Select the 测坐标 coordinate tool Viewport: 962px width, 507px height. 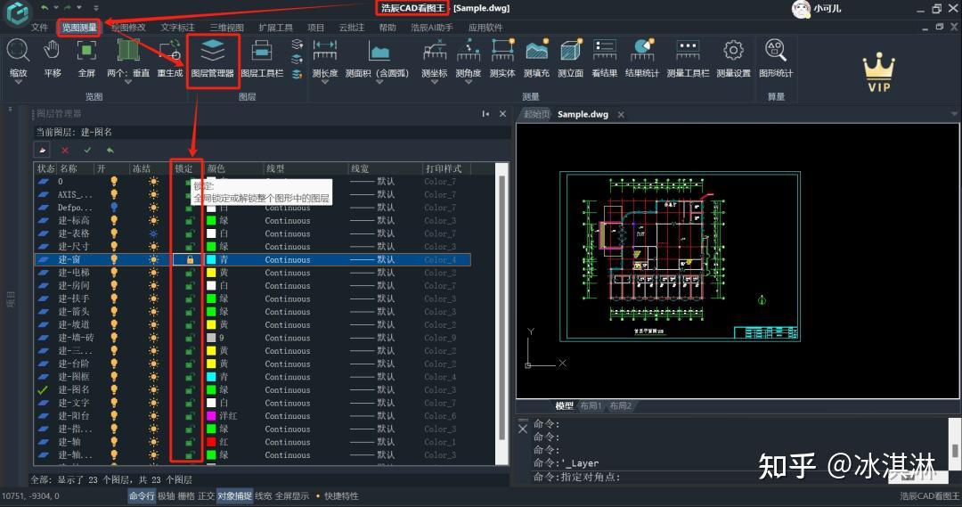(x=435, y=50)
